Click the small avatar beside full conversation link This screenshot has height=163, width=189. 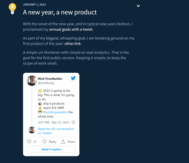(x=32, y=130)
